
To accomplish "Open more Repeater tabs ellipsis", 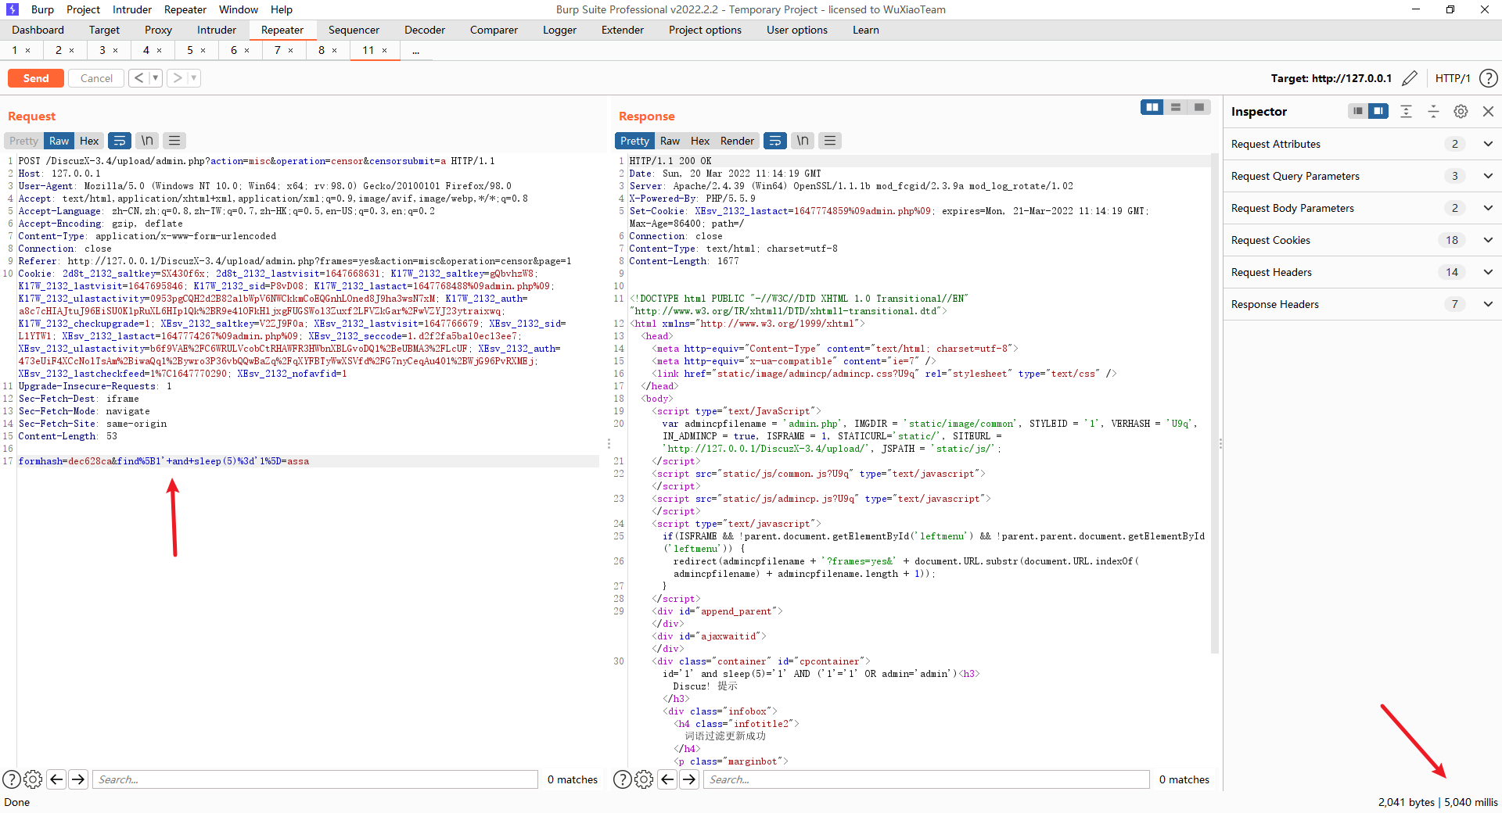I will 416,50.
